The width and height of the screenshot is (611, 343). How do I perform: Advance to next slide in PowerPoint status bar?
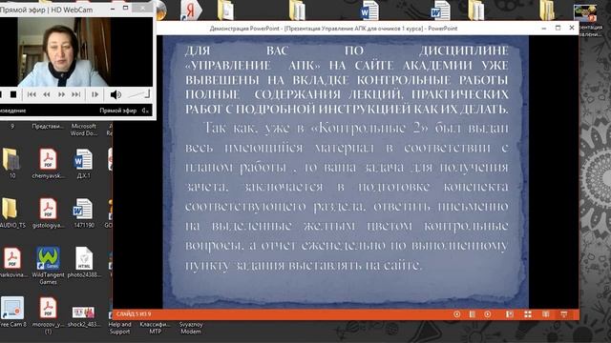click(488, 314)
